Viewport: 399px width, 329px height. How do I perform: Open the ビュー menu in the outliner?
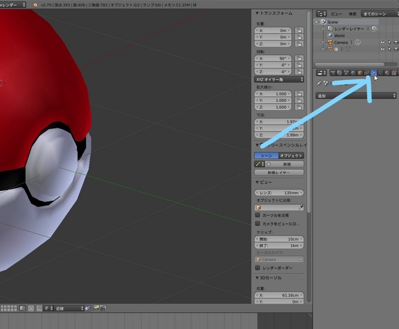336,14
